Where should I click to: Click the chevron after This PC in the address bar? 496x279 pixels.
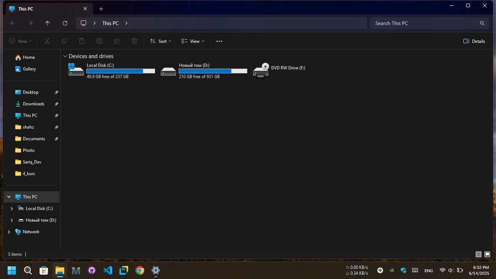[126, 23]
